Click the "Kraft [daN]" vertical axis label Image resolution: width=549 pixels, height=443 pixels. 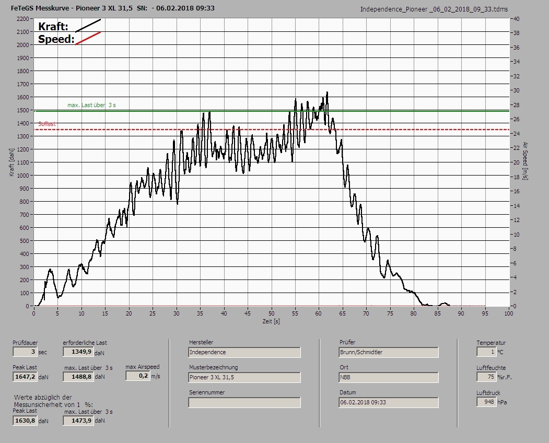[11, 162]
